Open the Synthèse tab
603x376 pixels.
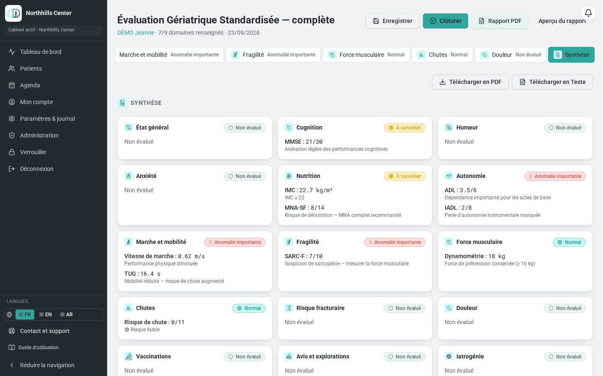(571, 55)
